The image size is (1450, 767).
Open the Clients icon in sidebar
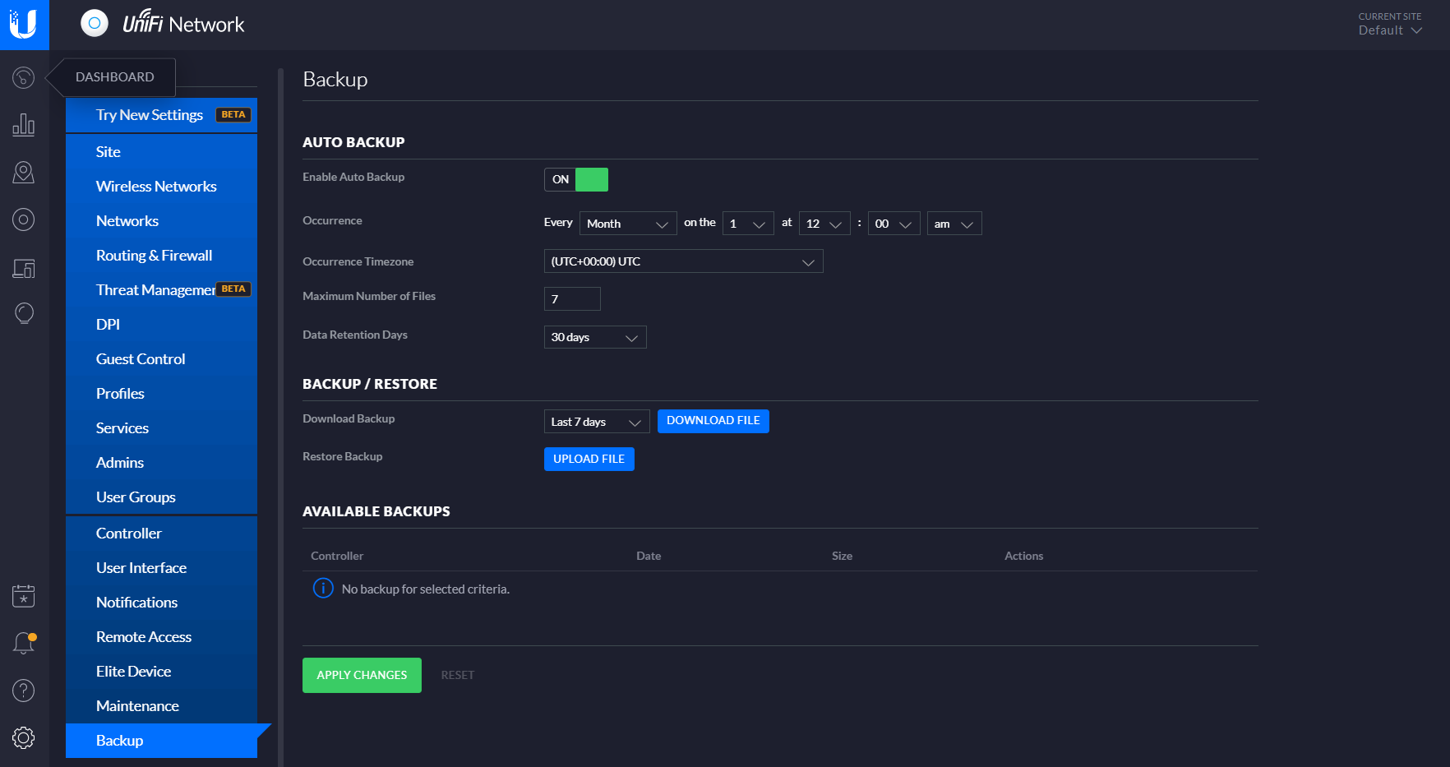[23, 268]
